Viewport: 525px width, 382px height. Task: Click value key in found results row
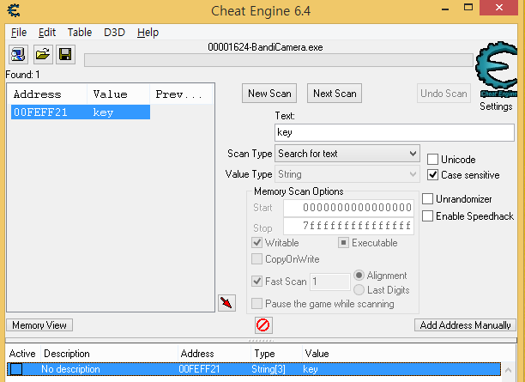point(103,112)
